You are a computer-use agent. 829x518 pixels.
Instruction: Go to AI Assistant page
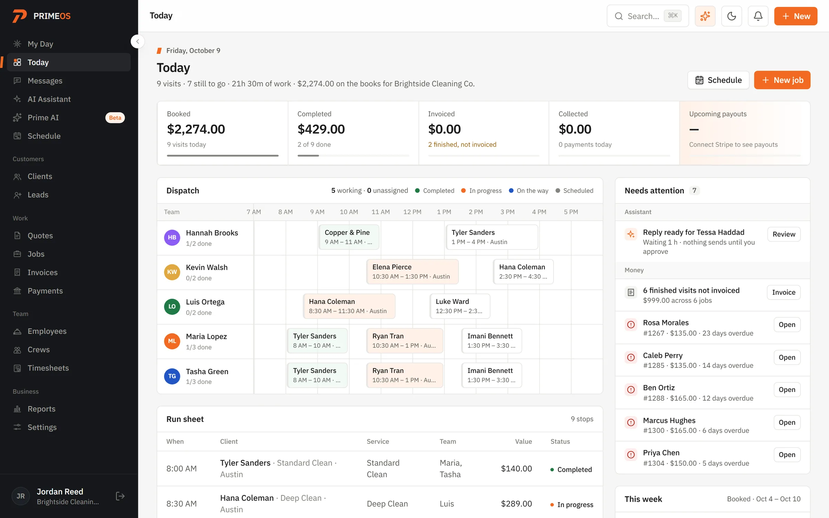click(x=69, y=99)
